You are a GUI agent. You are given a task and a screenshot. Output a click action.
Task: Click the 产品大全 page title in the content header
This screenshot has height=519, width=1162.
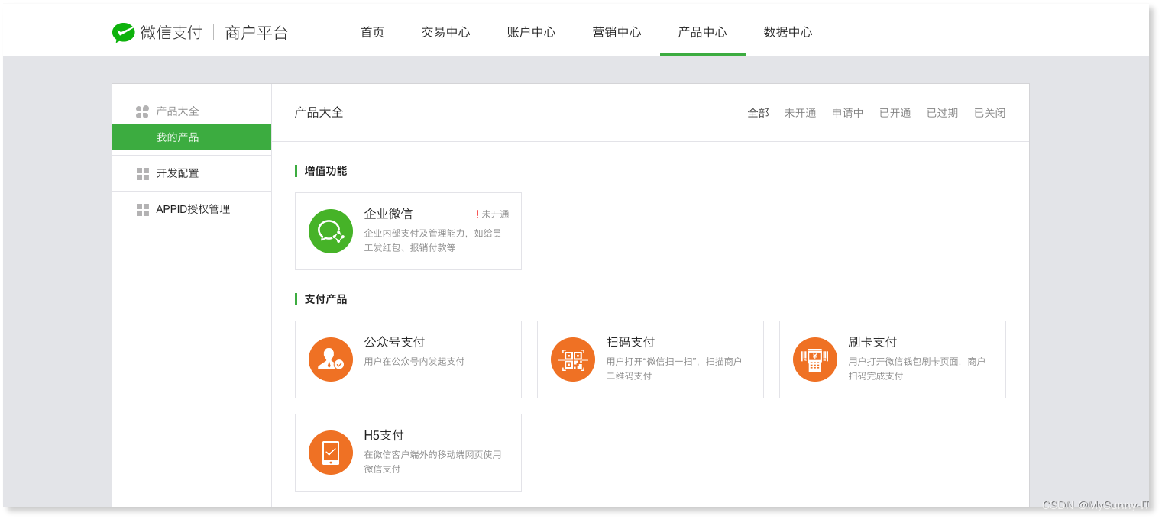pos(319,112)
